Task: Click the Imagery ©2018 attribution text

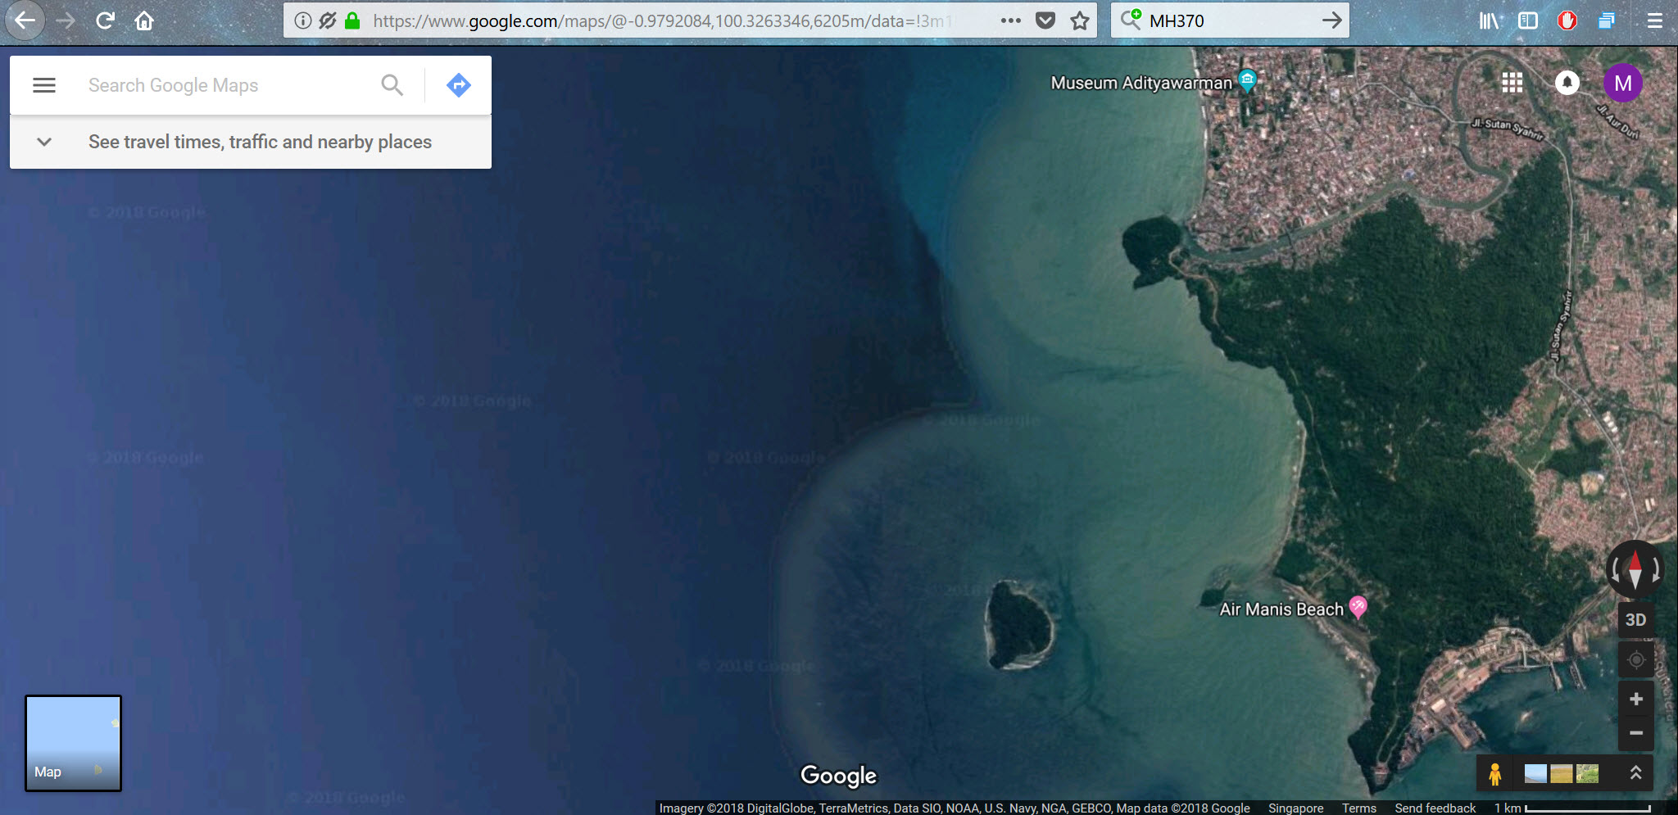Action: pyautogui.click(x=955, y=808)
